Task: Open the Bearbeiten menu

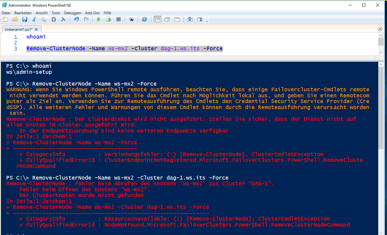Action: [23, 13]
